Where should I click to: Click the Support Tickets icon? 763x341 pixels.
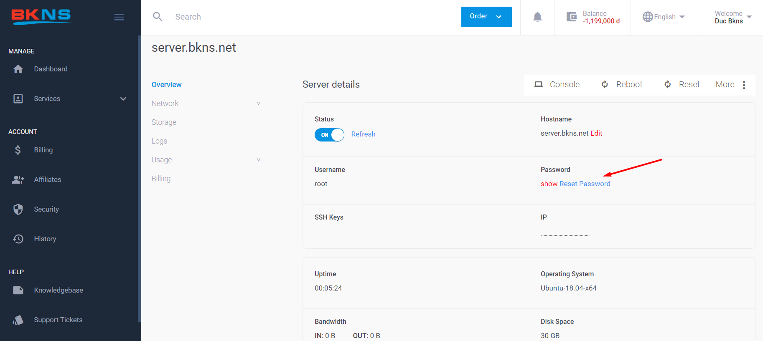click(18, 320)
